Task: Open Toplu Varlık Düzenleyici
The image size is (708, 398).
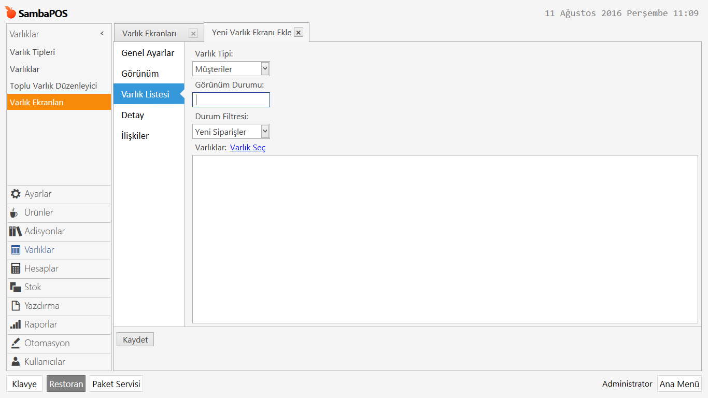Action: pos(59,86)
